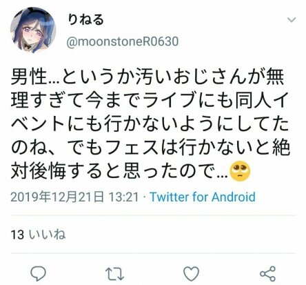This screenshot has width=306, height=285.
Task: Click the tweet line starting ベントにも
Action: pyautogui.click(x=150, y=124)
